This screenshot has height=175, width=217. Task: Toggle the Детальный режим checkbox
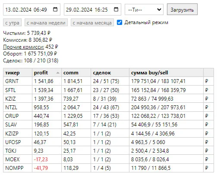tap(120, 22)
